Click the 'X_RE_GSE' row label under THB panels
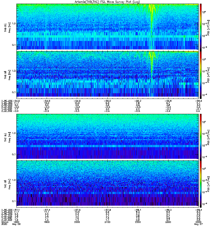 tap(7, 101)
